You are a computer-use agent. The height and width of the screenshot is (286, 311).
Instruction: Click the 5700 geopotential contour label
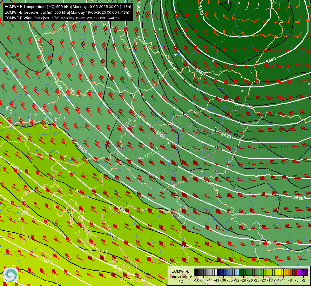pyautogui.click(x=44, y=259)
